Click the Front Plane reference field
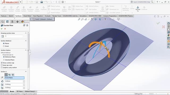Screen dimensions: 170x95 [x=14, y=78]
